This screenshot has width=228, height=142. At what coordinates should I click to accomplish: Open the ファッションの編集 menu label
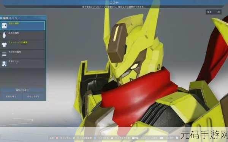pos(18,42)
